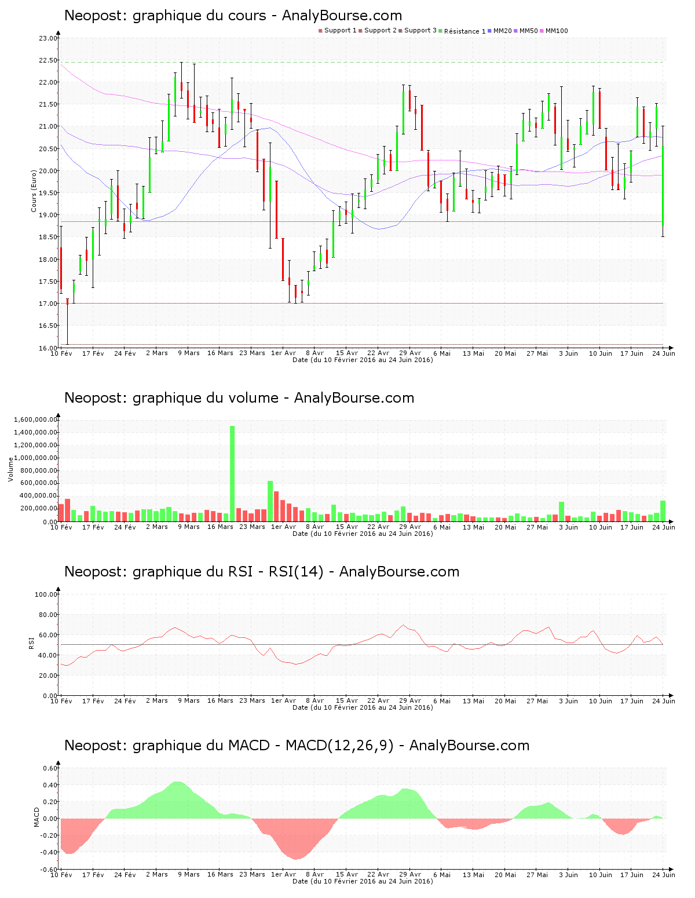Click the 22.50 price axis value

pyautogui.click(x=48, y=61)
